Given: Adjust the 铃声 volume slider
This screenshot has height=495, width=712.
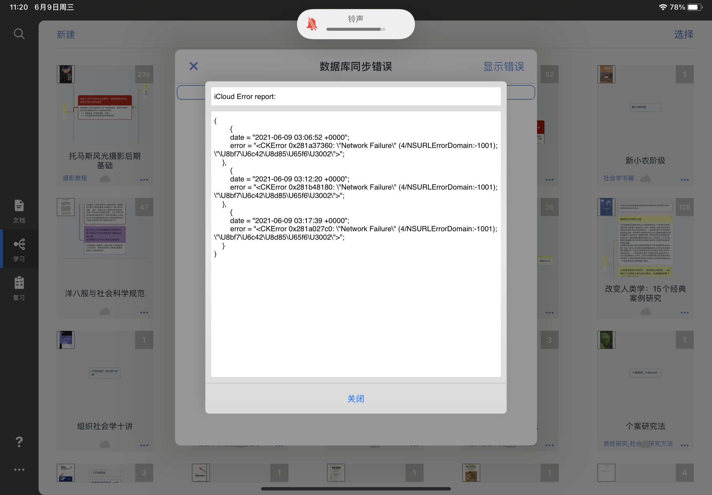Looking at the screenshot, I should (x=355, y=29).
